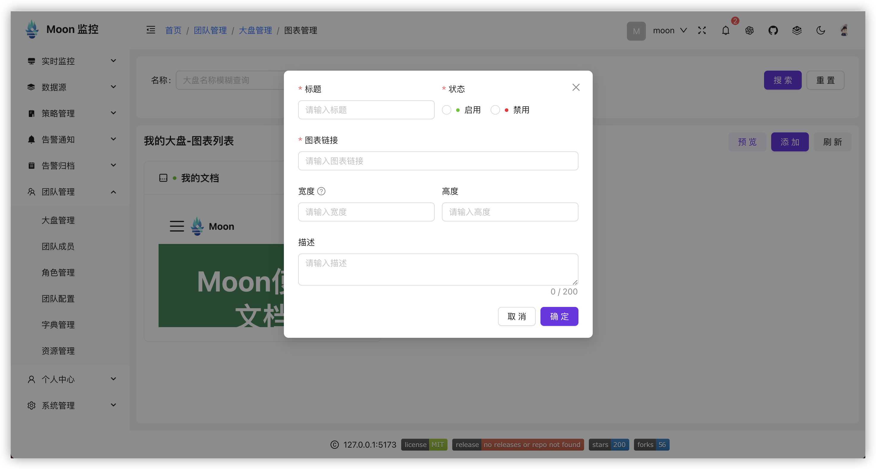Go to 团队管理 breadcrumb link
The image size is (876, 469).
tap(210, 31)
